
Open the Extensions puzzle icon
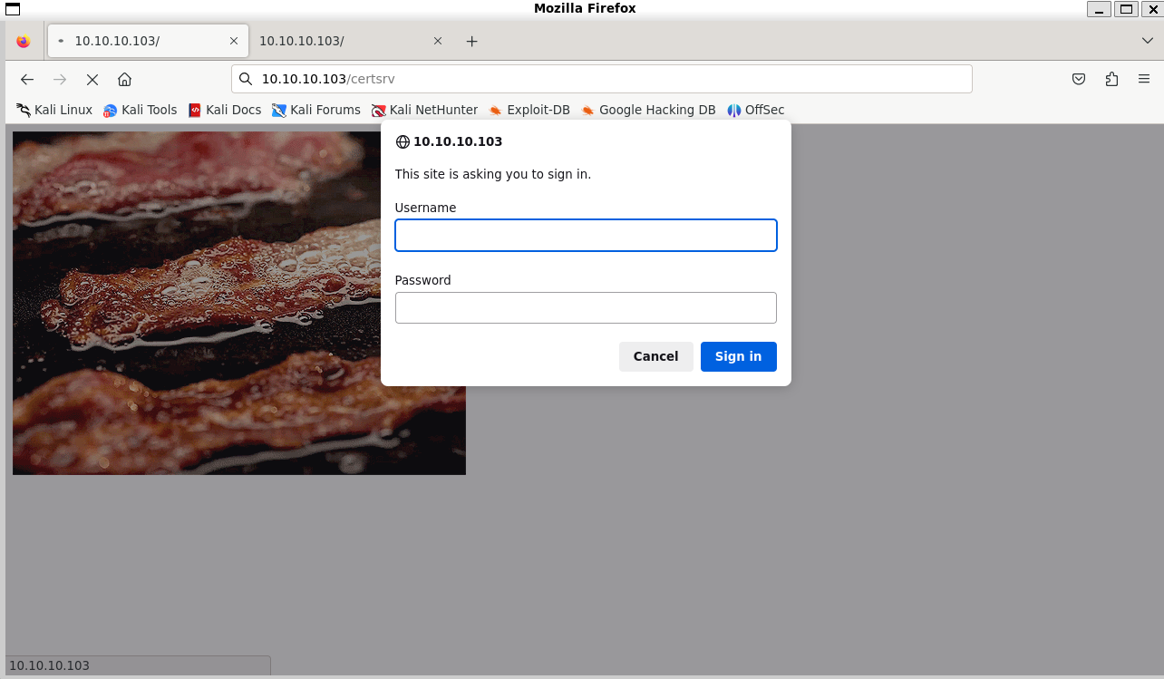pyautogui.click(x=1111, y=79)
